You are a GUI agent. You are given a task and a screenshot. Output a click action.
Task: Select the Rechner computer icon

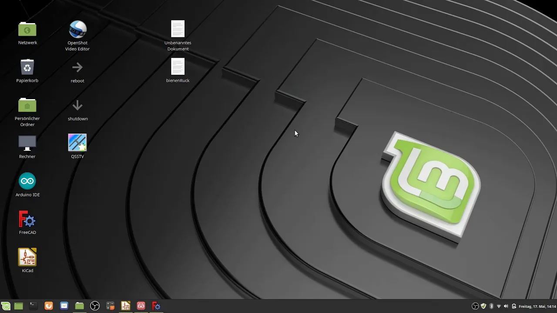coord(27,143)
